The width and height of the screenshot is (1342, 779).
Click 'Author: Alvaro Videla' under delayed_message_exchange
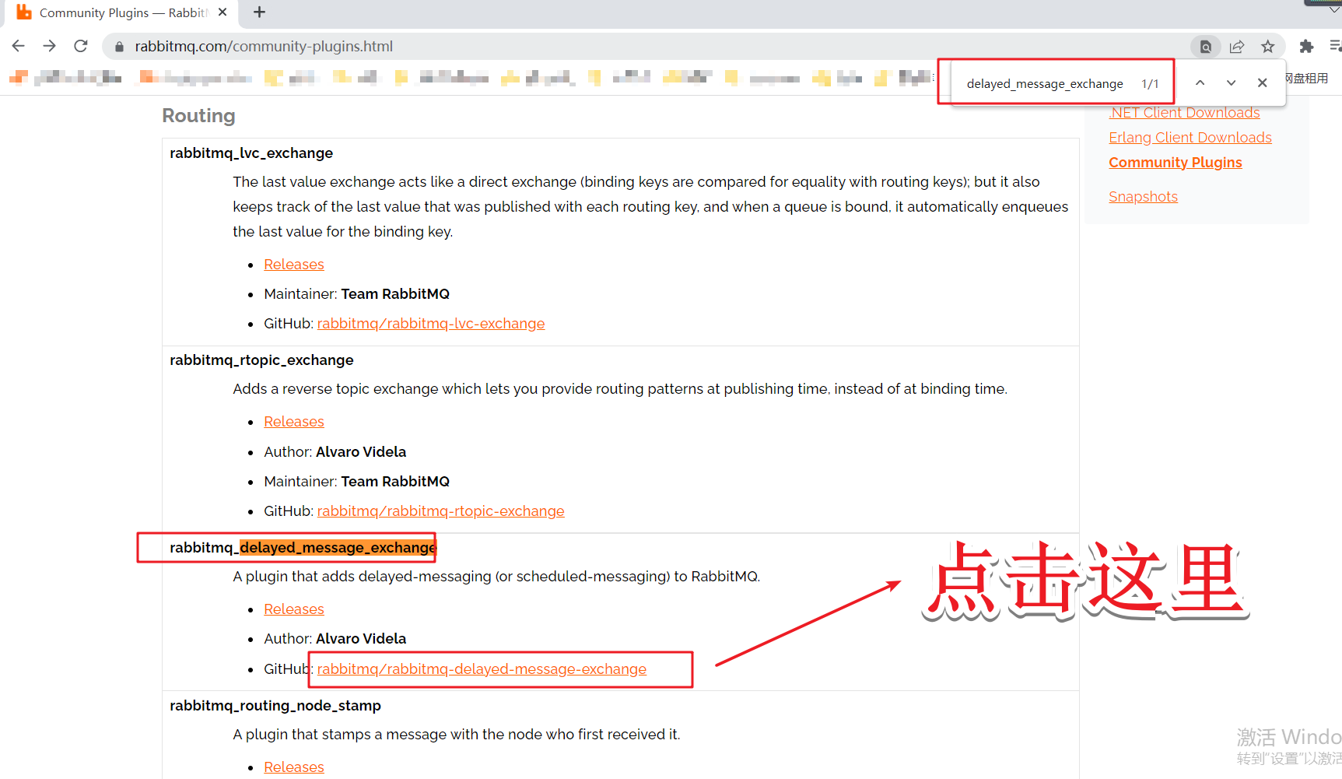[335, 639]
